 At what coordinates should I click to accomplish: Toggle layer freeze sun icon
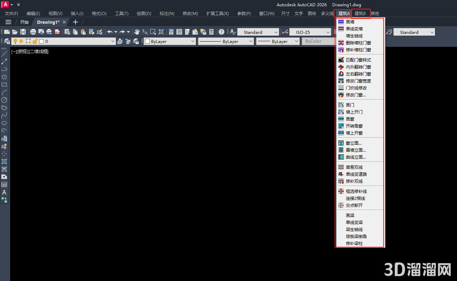tap(21, 41)
